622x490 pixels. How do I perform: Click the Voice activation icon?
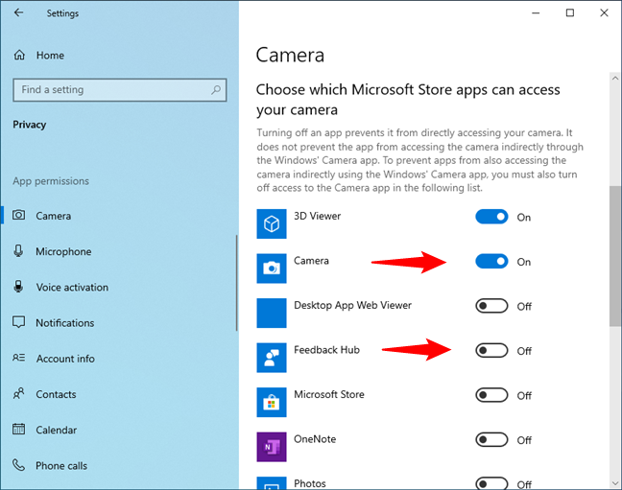[x=18, y=287]
